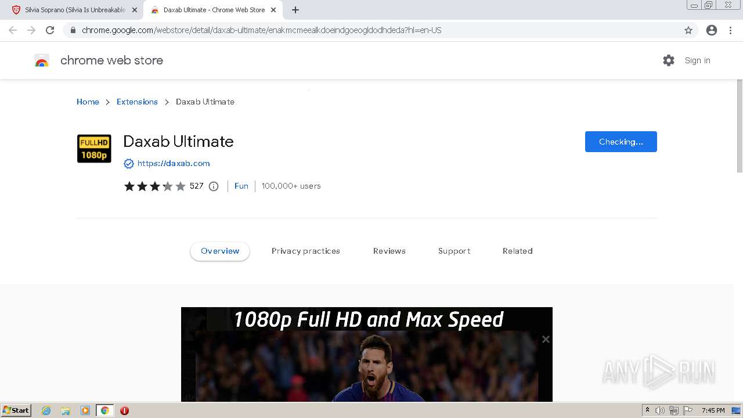The image size is (743, 418).
Task: Open the file explorer taskbar icon
Action: click(x=66, y=410)
